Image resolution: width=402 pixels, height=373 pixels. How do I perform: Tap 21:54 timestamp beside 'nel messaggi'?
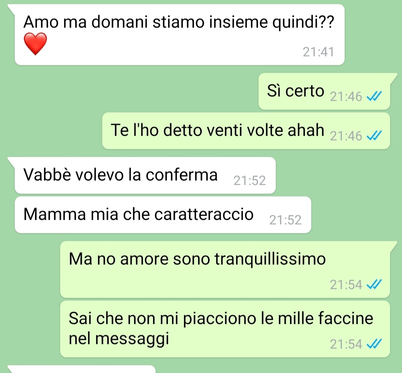click(346, 344)
